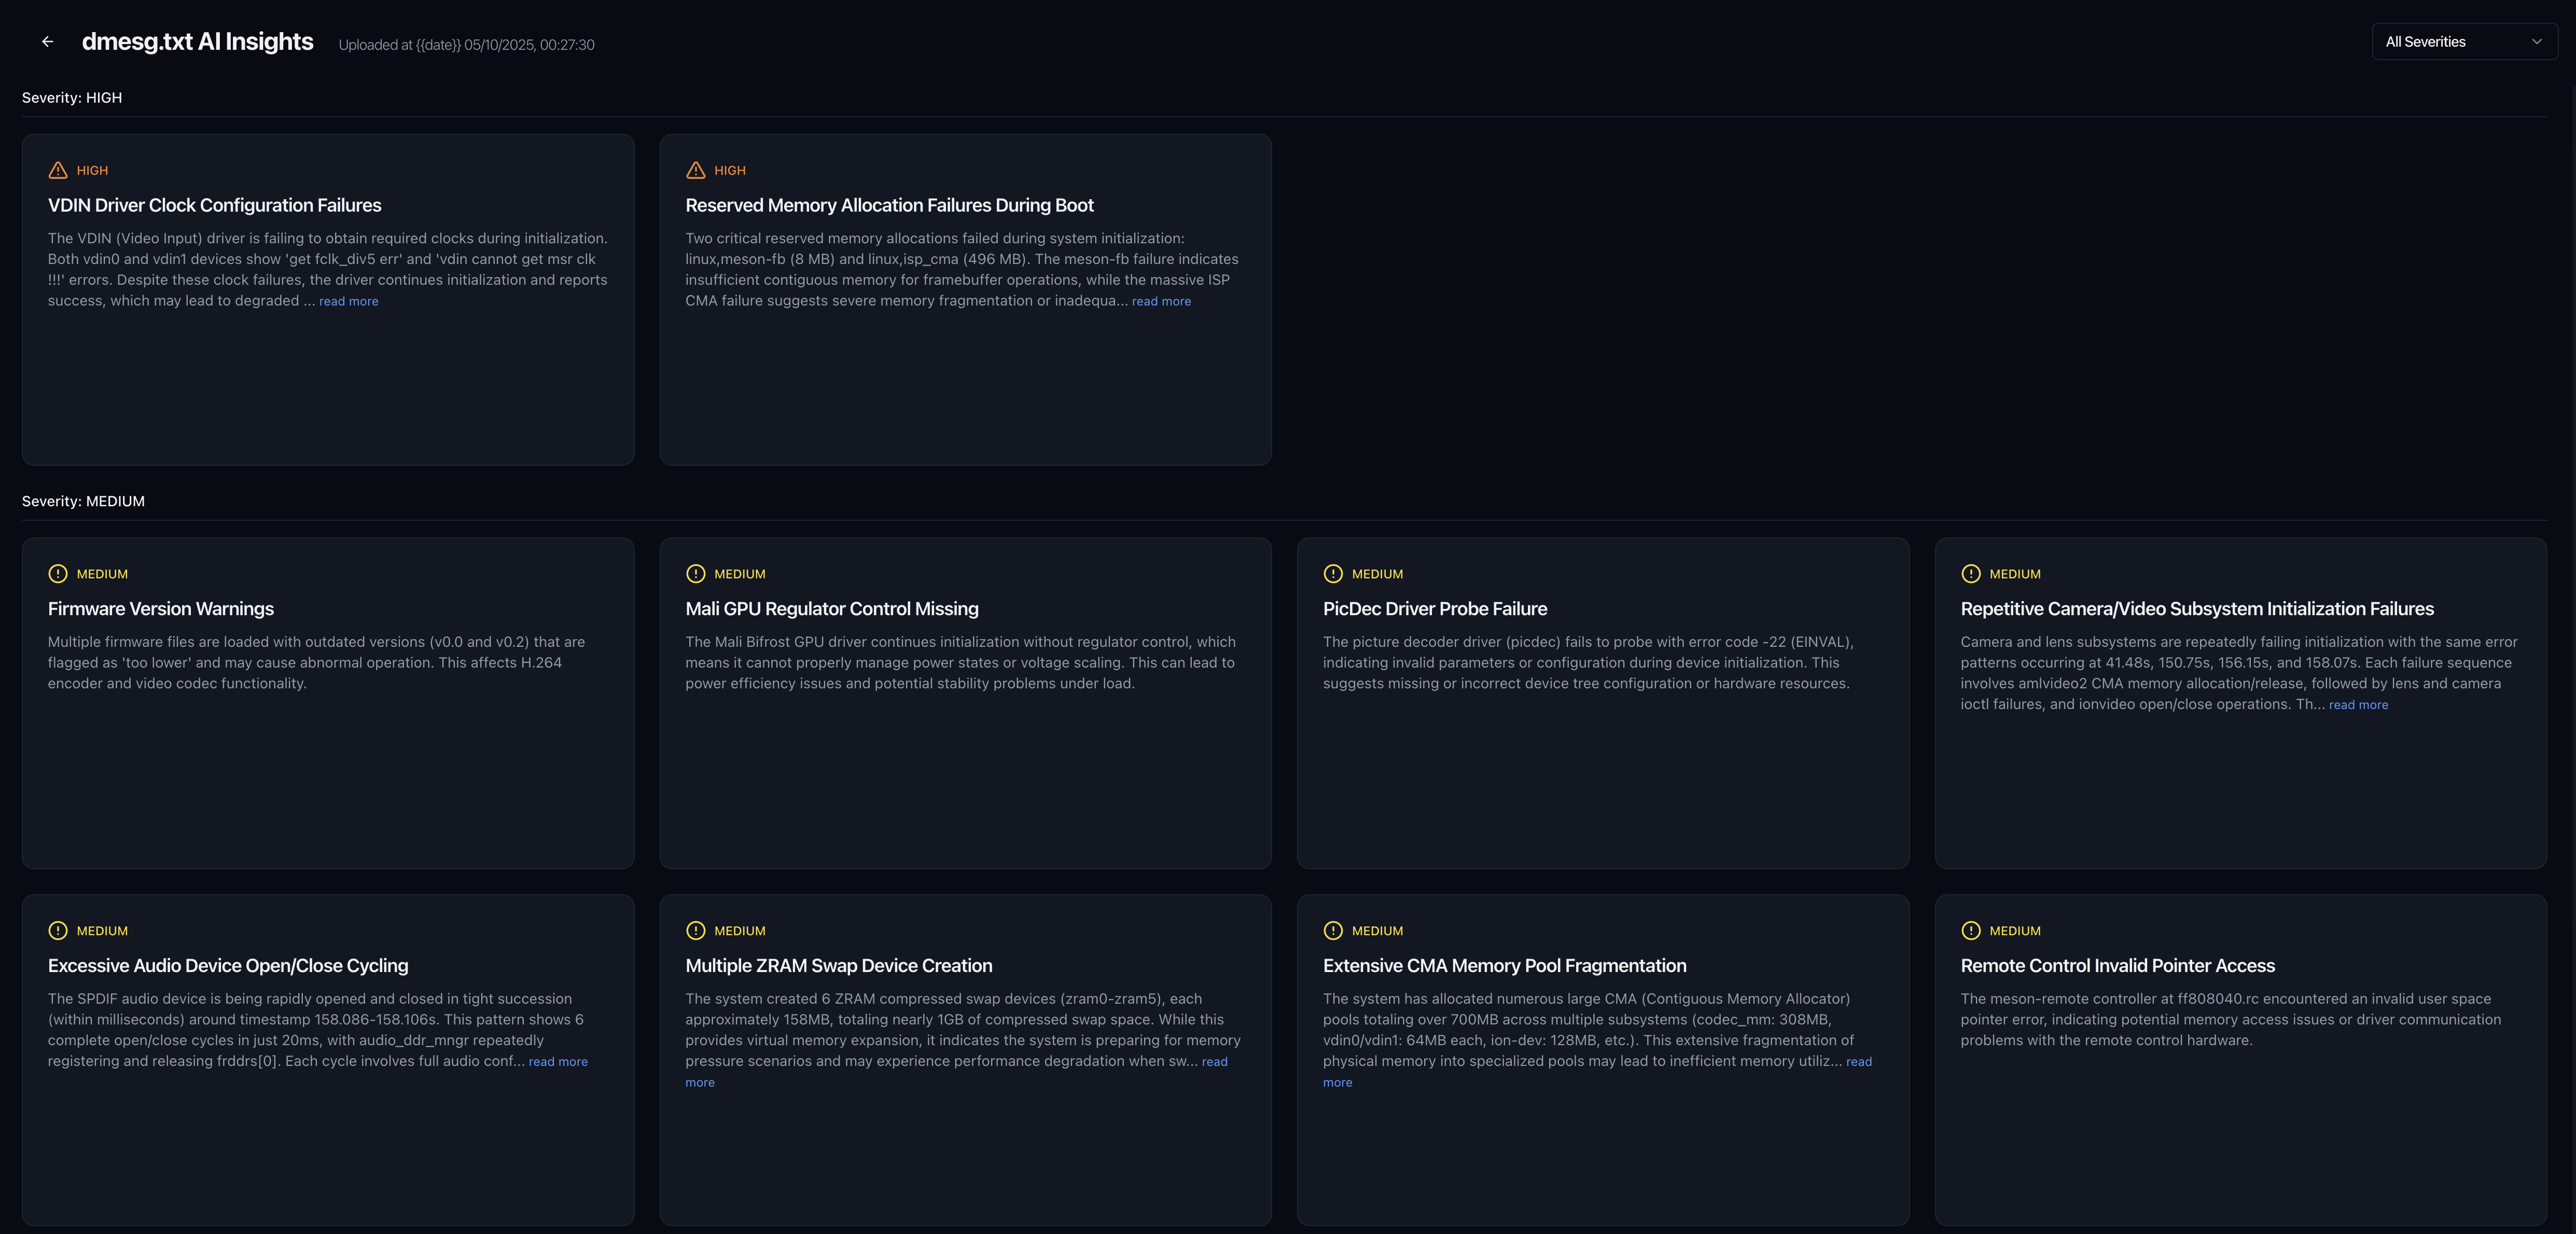Click the dmesg.txt AI Insights title
Image resolution: width=2576 pixels, height=1234 pixels.
tap(197, 41)
